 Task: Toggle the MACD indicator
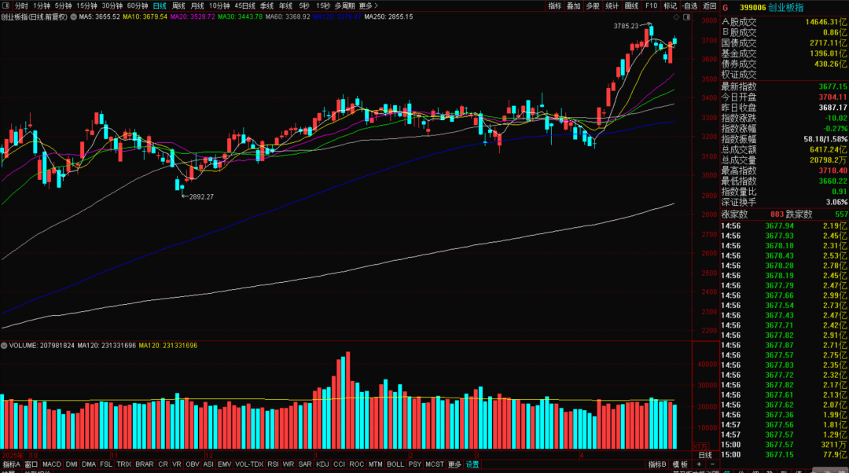[52, 464]
